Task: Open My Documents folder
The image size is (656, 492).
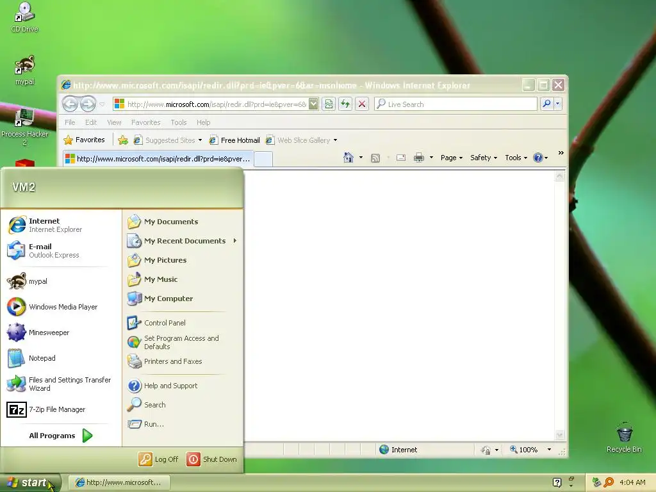Action: pyautogui.click(x=183, y=221)
